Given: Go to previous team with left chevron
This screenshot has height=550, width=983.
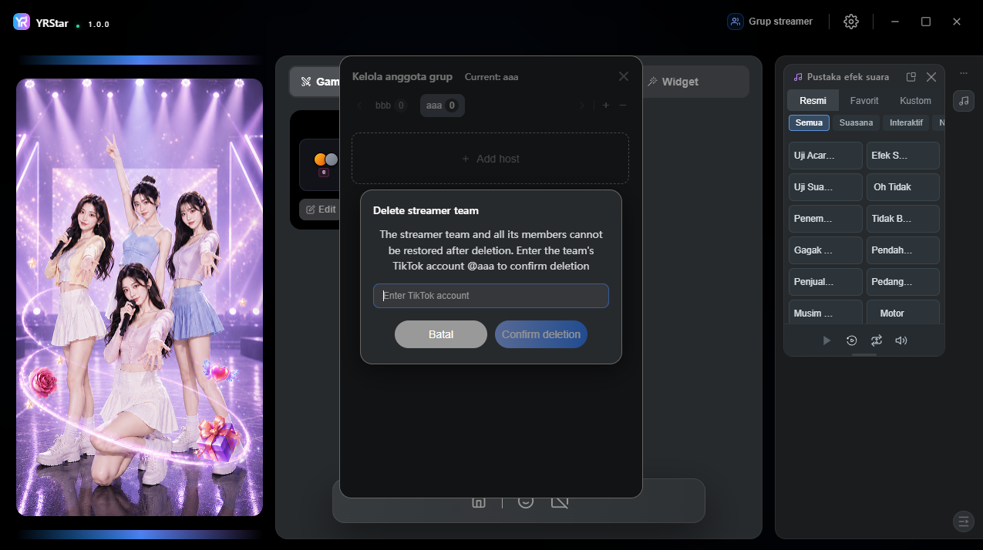Looking at the screenshot, I should pyautogui.click(x=360, y=106).
